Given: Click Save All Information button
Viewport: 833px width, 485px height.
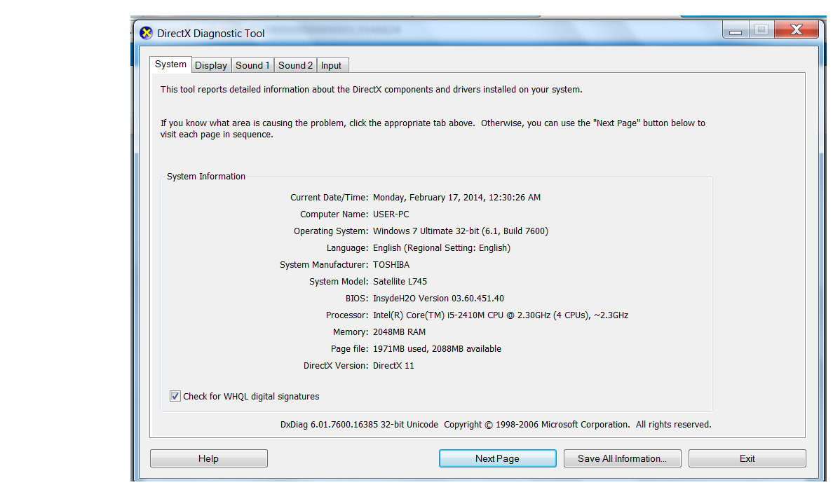Looking at the screenshot, I should coord(622,458).
